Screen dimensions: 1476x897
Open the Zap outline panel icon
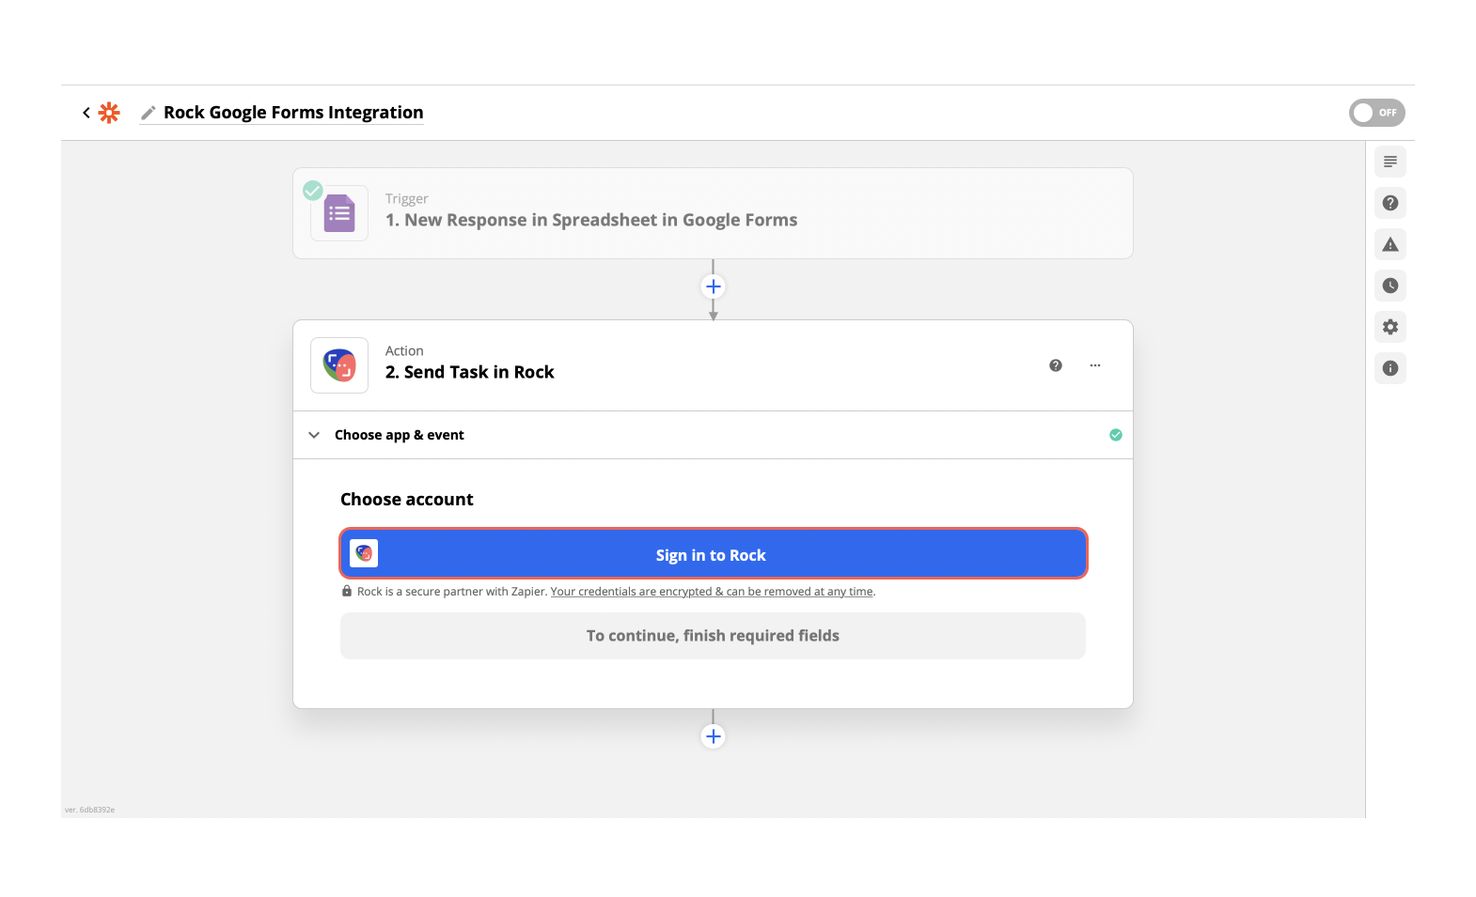coord(1390,162)
